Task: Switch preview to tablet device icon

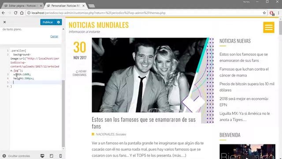Action: point(52,156)
